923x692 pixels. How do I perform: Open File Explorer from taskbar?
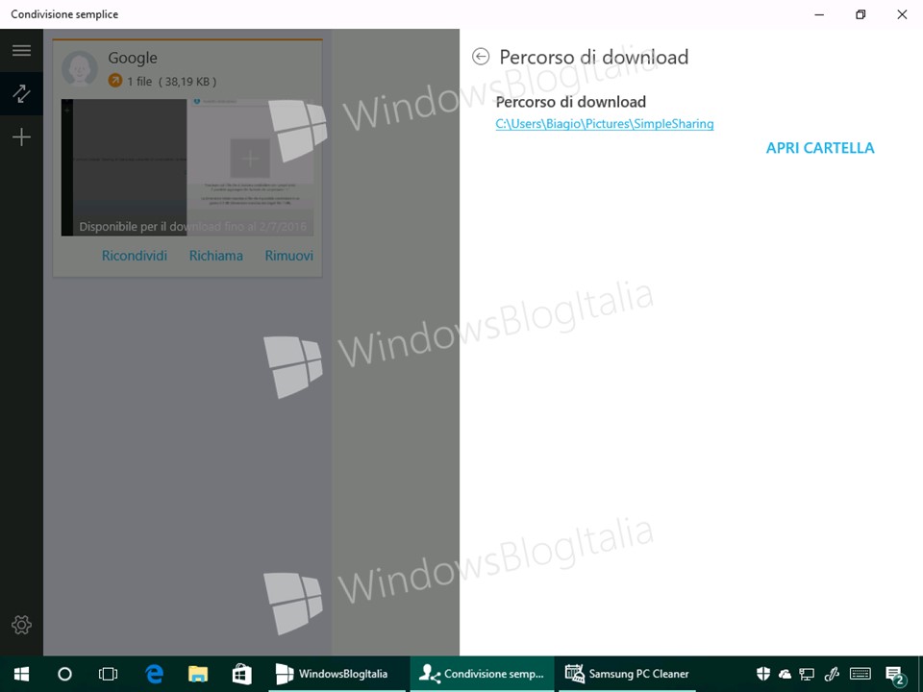click(198, 674)
